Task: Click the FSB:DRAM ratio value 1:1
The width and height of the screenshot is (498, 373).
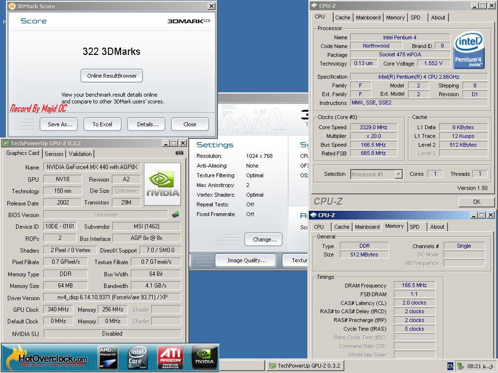Action: pos(414,294)
